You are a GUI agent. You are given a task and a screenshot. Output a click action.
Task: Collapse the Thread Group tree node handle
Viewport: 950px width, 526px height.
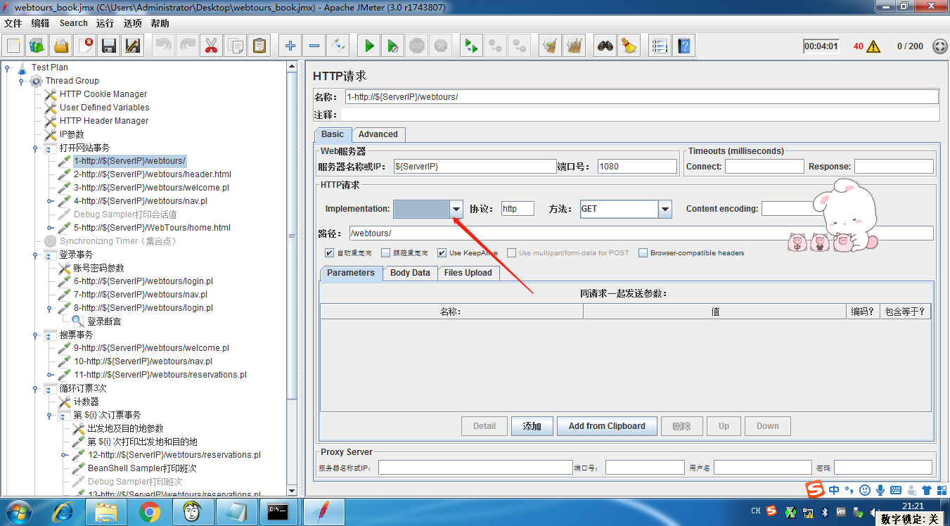click(21, 81)
